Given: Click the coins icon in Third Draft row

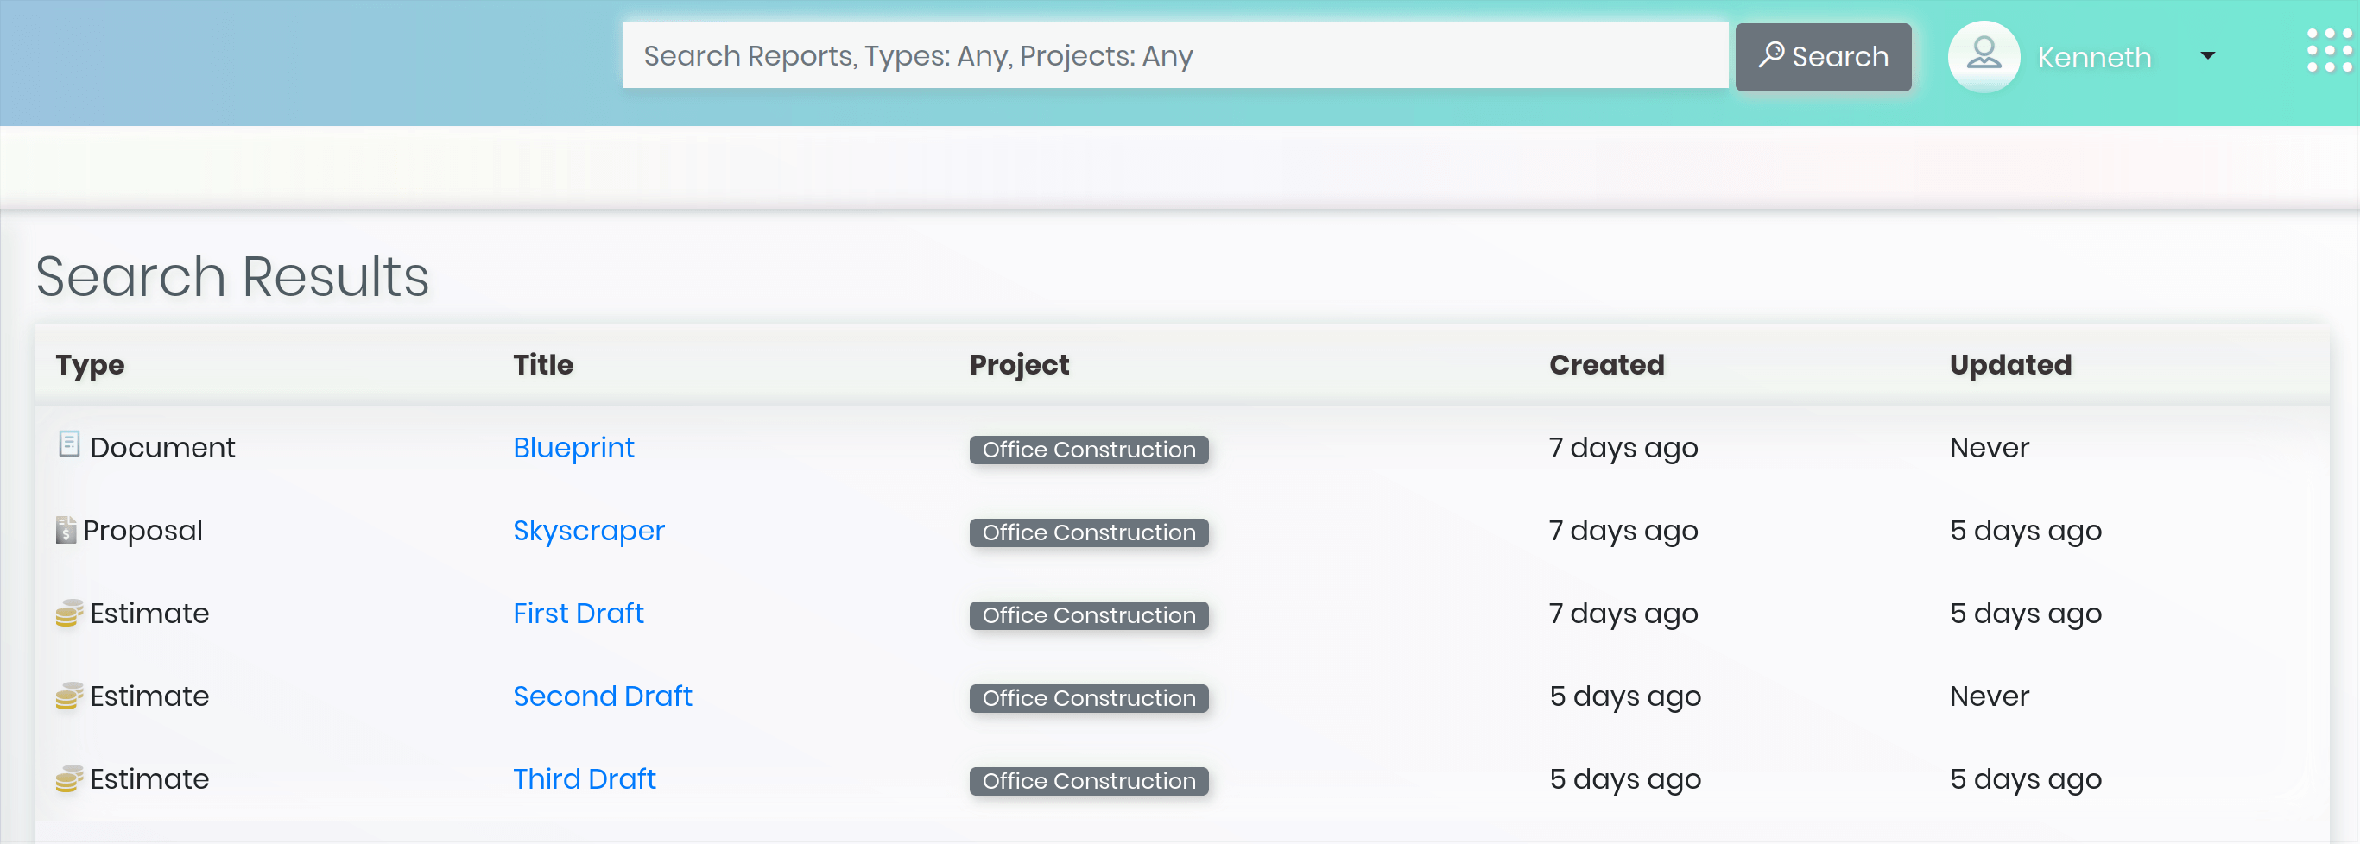Looking at the screenshot, I should [69, 779].
